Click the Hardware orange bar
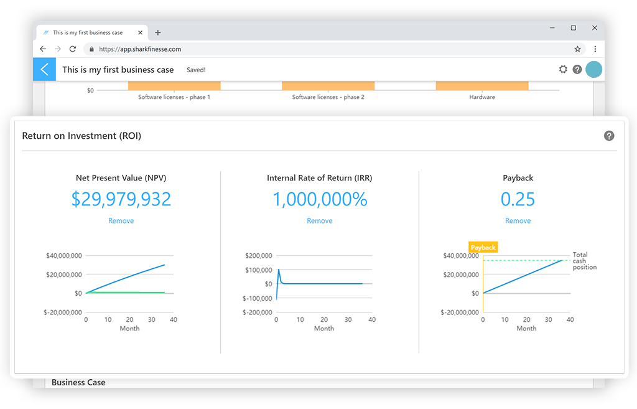 [x=481, y=86]
